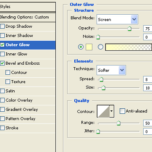
Task: Open the glow gradient editor bar
Action: [x=128, y=47]
